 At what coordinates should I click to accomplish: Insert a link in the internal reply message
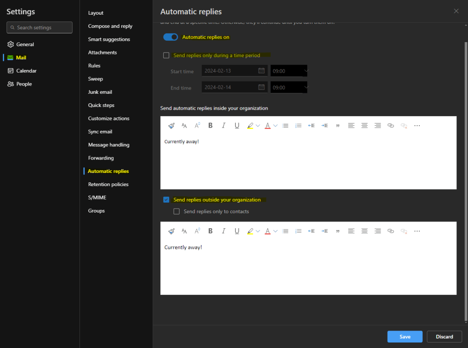[x=391, y=125]
